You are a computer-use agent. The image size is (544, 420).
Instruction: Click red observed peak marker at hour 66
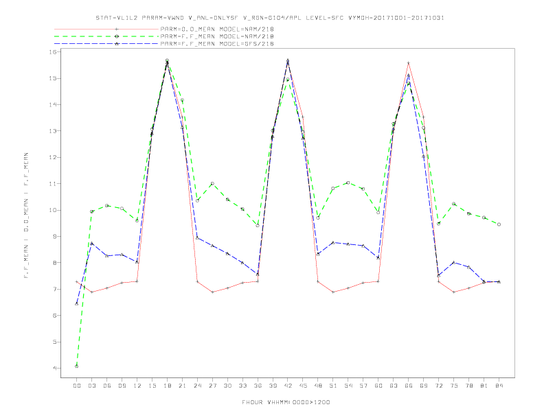click(409, 63)
